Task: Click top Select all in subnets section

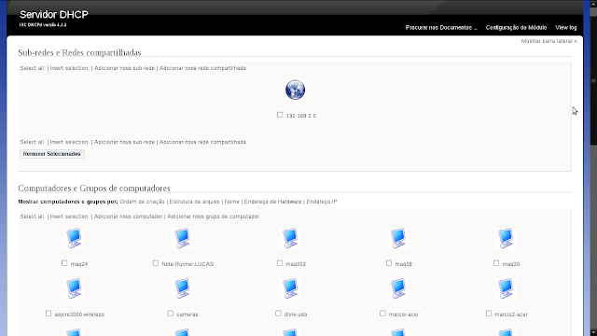Action: pyautogui.click(x=33, y=68)
